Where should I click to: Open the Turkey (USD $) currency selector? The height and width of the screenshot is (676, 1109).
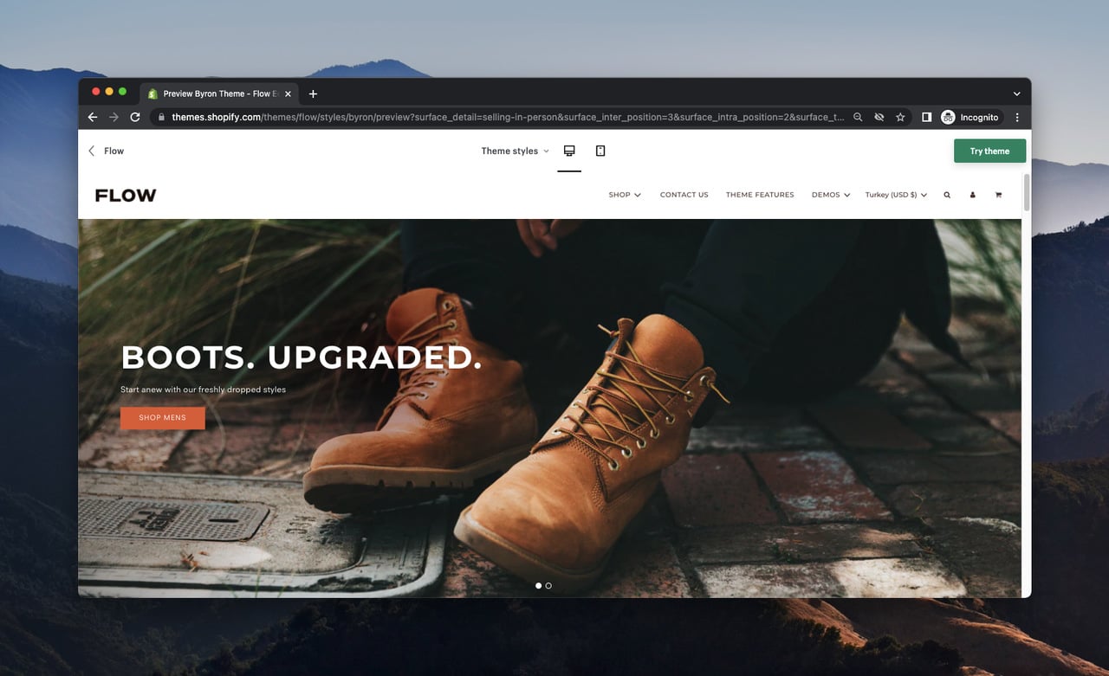[x=896, y=195]
